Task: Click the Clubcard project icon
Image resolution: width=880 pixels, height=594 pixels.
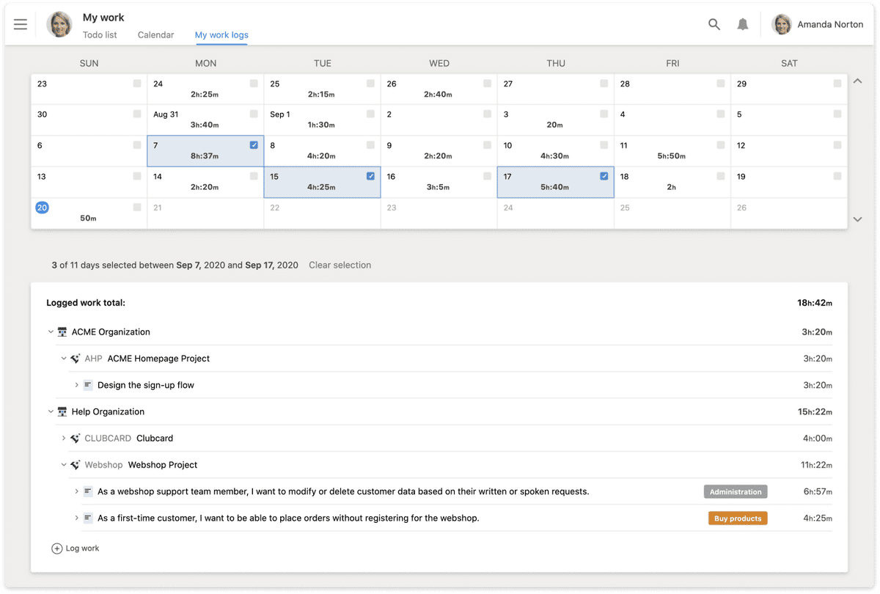Action: coord(75,439)
